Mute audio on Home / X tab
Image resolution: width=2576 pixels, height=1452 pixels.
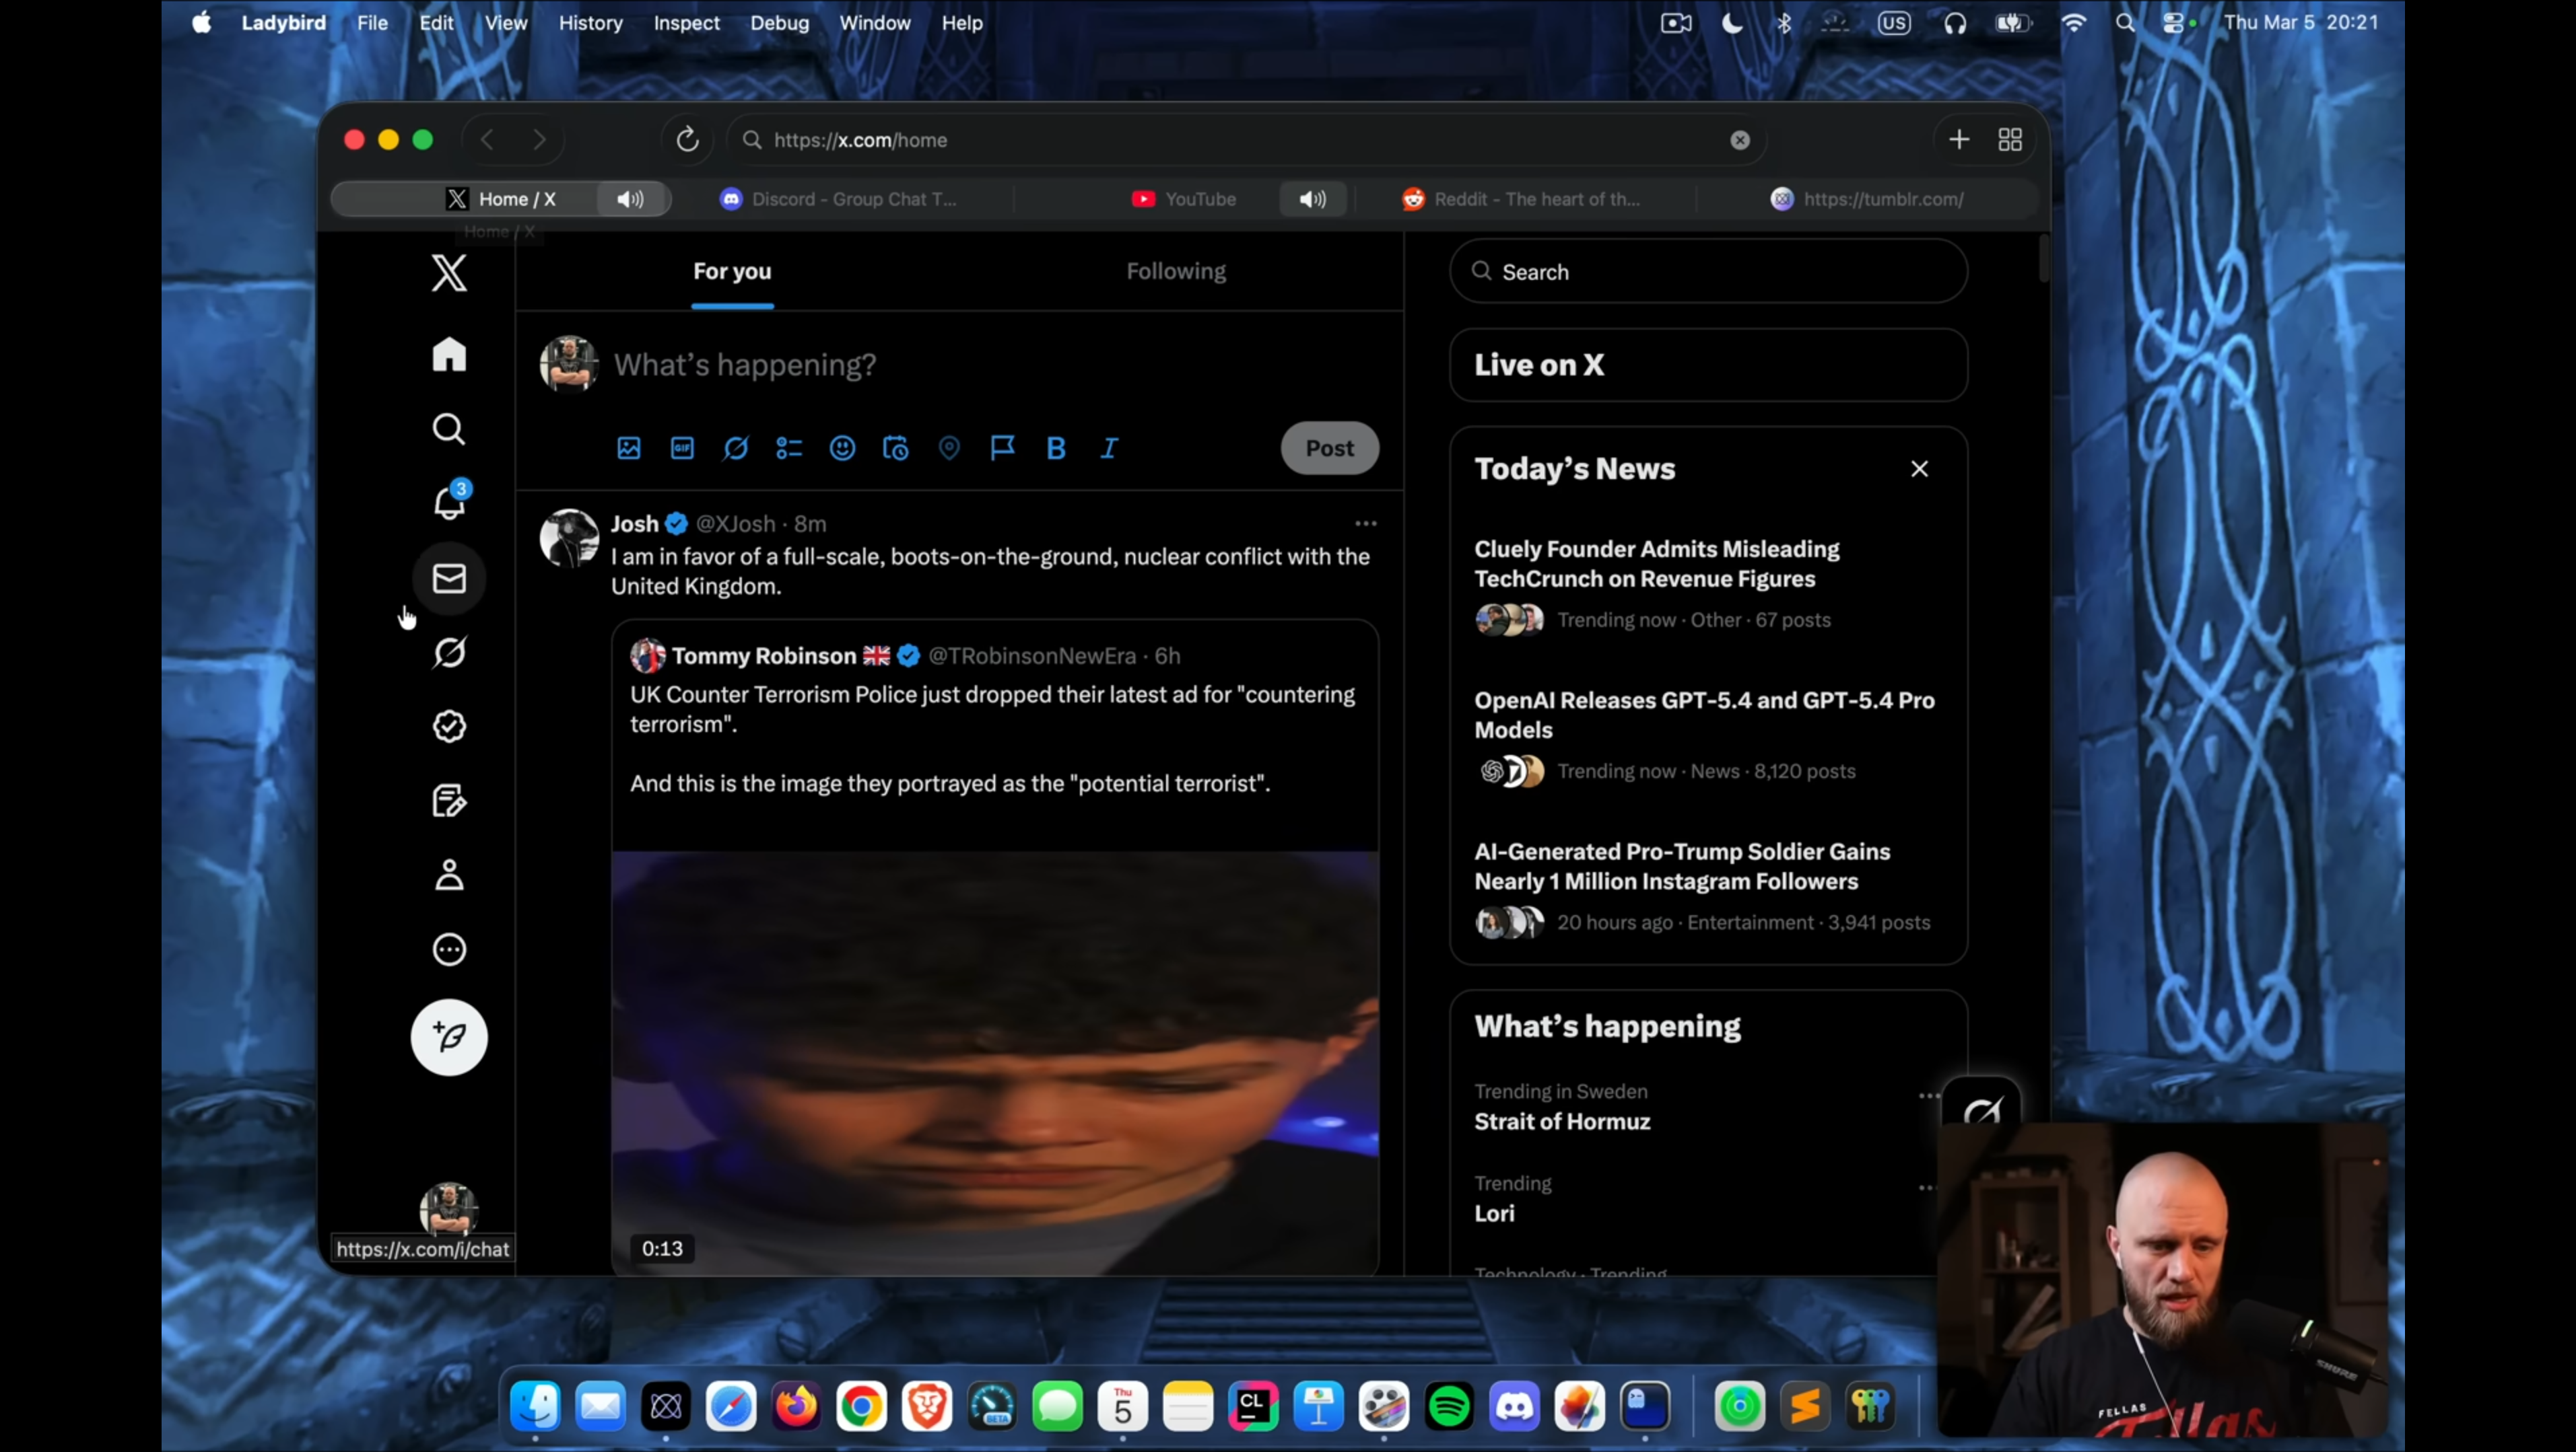pos(630,199)
